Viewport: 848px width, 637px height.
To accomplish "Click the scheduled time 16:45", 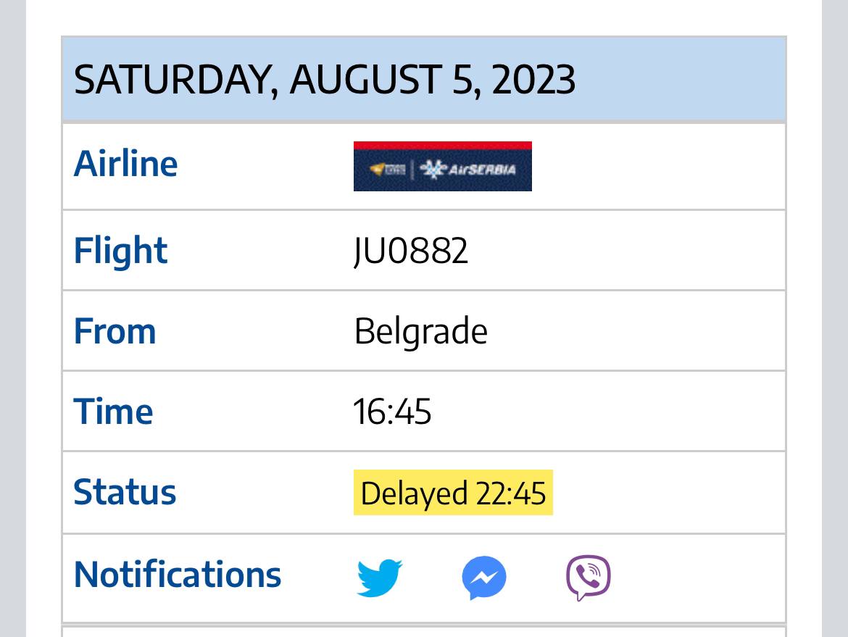I will (392, 412).
